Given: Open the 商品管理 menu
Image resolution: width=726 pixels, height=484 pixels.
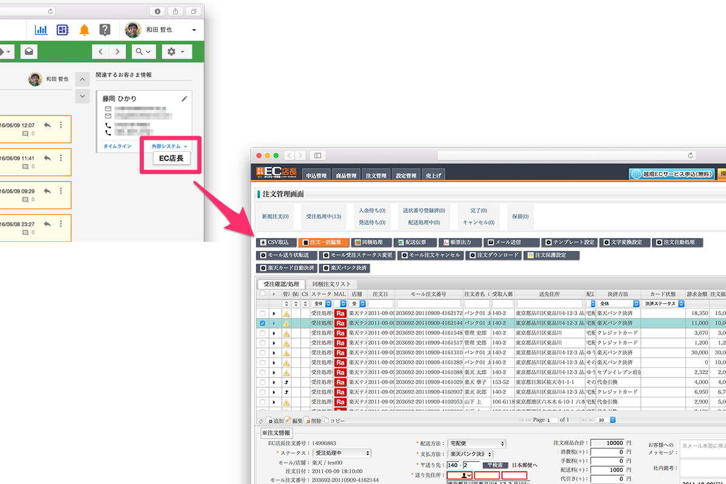Looking at the screenshot, I should click(346, 175).
